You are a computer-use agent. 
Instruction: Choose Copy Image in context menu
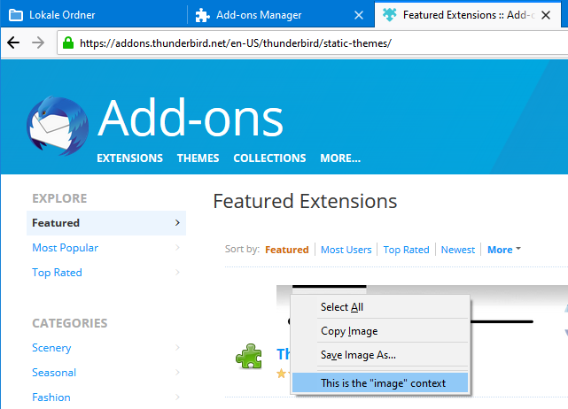(349, 331)
